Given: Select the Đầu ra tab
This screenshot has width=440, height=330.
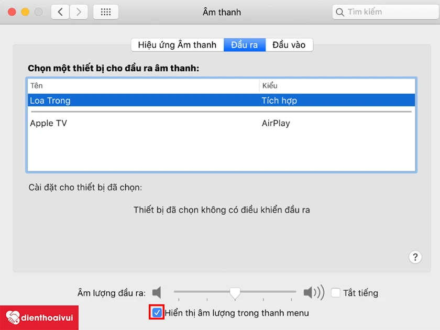Looking at the screenshot, I should 245,45.
